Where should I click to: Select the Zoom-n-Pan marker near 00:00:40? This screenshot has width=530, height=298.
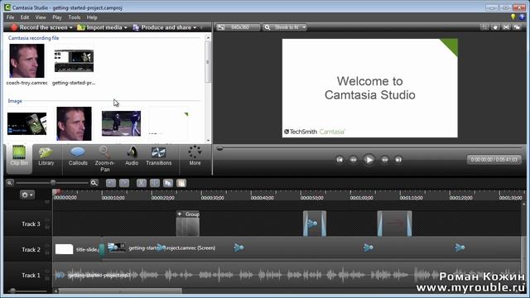click(238, 248)
